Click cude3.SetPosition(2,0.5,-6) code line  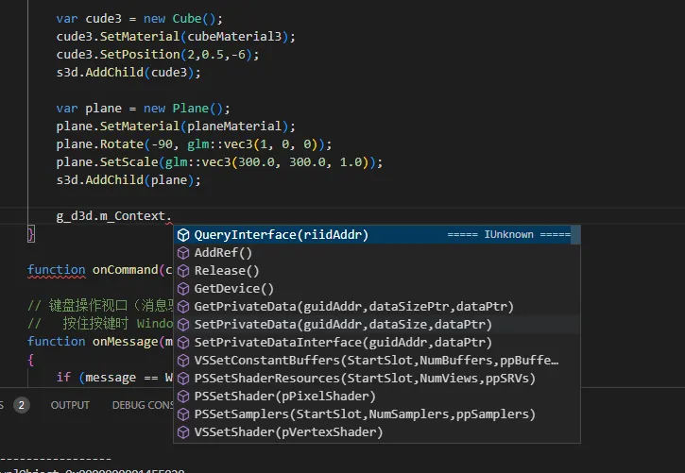click(158, 54)
